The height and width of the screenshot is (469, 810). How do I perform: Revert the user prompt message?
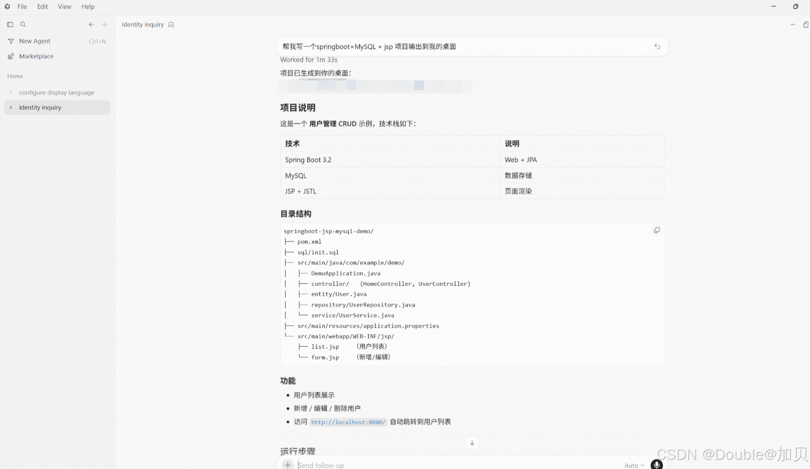657,46
